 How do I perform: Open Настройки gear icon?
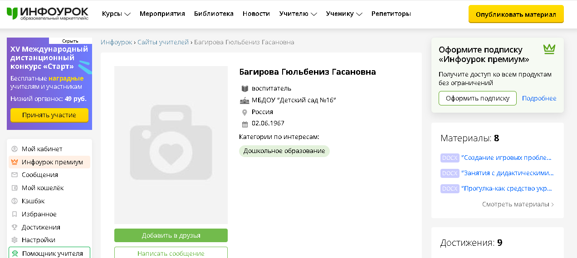pos(15,240)
